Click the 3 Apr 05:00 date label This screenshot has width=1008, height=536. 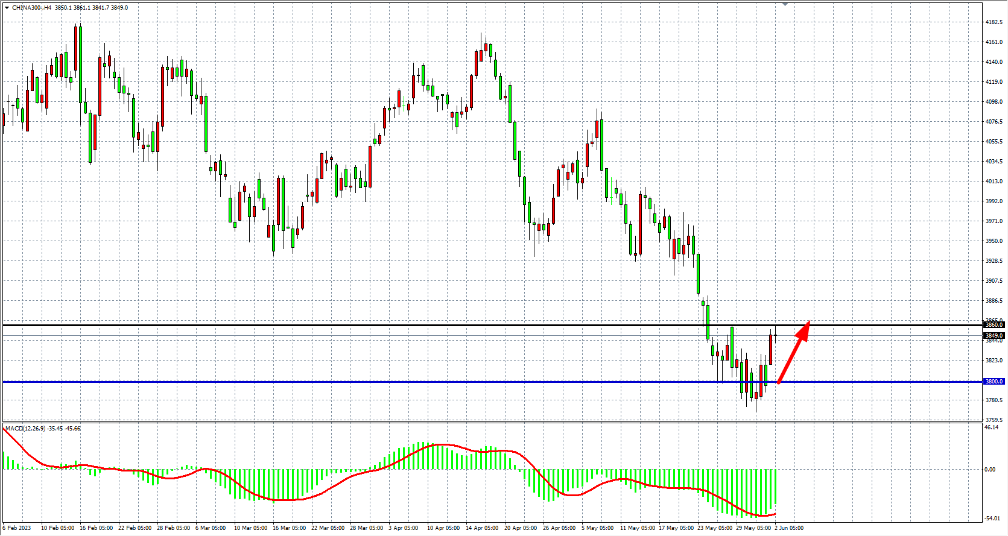pyautogui.click(x=403, y=528)
